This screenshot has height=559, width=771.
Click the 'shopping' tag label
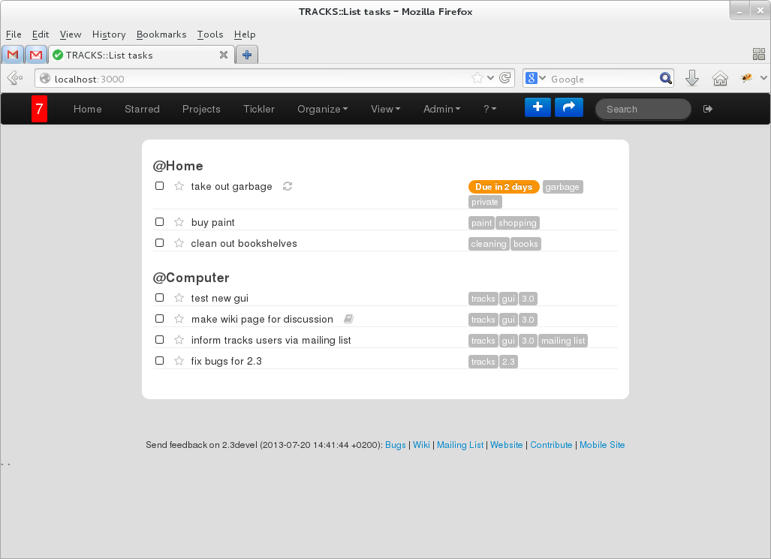click(x=517, y=223)
